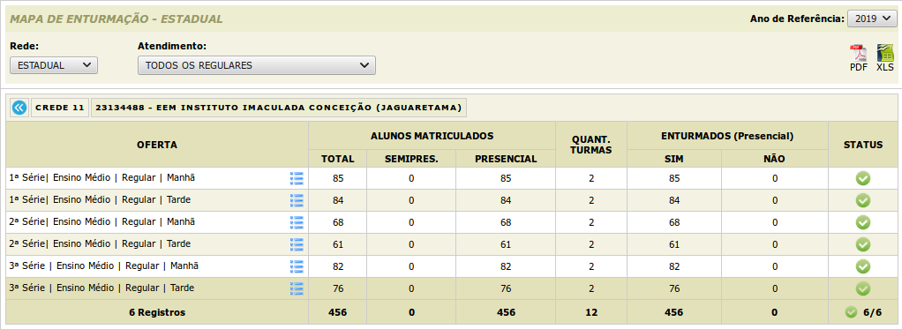
Task: Click the 12 total turmas value
Action: [590, 312]
